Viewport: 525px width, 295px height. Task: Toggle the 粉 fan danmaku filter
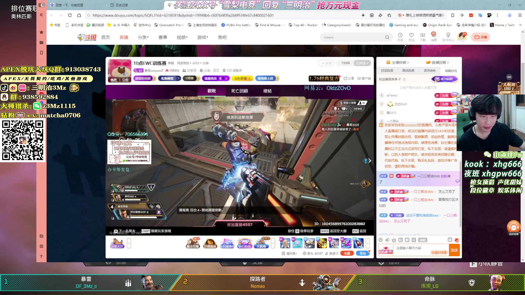tap(400, 240)
